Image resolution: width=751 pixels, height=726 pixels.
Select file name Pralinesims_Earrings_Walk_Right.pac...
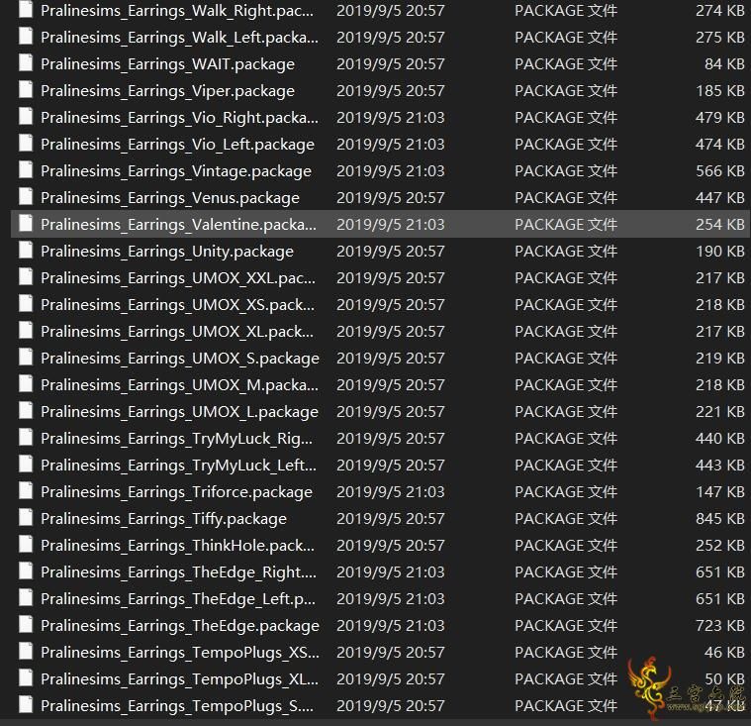pos(177,11)
